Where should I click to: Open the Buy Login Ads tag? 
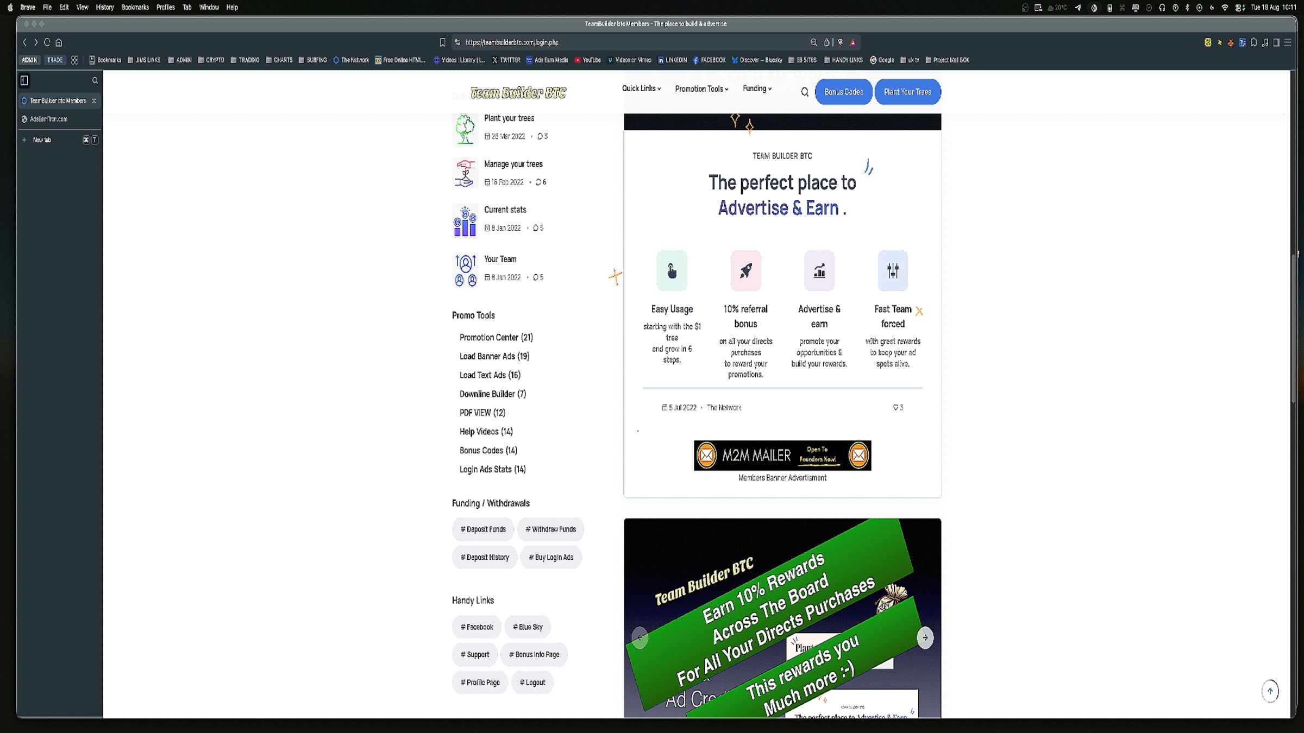tap(551, 557)
